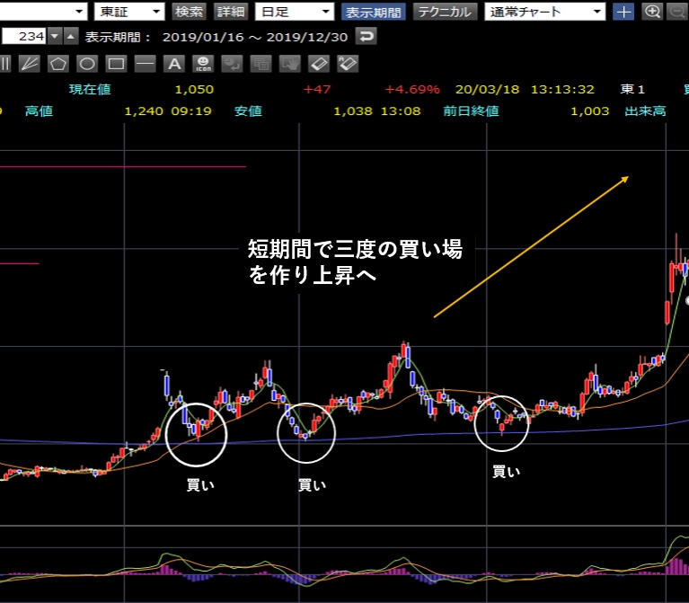Click the previous close value 1,003
This screenshot has width=689, height=603.
589,111
